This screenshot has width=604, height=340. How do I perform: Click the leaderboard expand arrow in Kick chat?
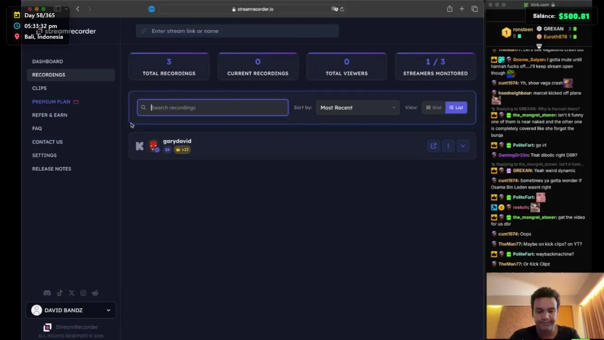(539, 46)
